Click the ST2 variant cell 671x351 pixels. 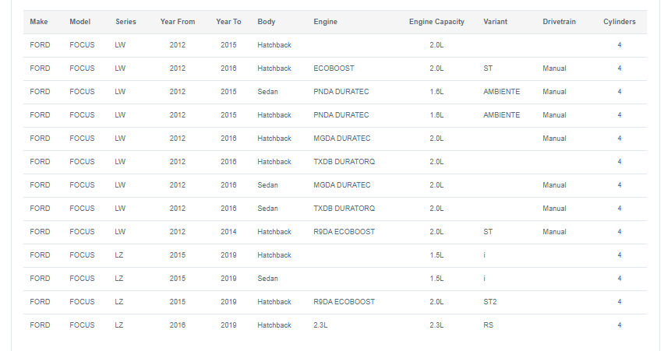click(x=490, y=302)
